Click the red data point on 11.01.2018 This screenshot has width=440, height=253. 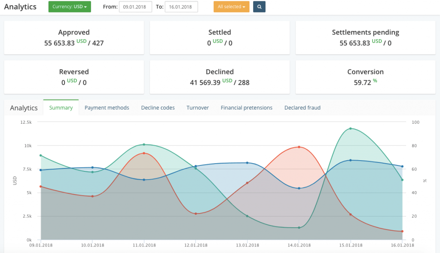pos(144,153)
